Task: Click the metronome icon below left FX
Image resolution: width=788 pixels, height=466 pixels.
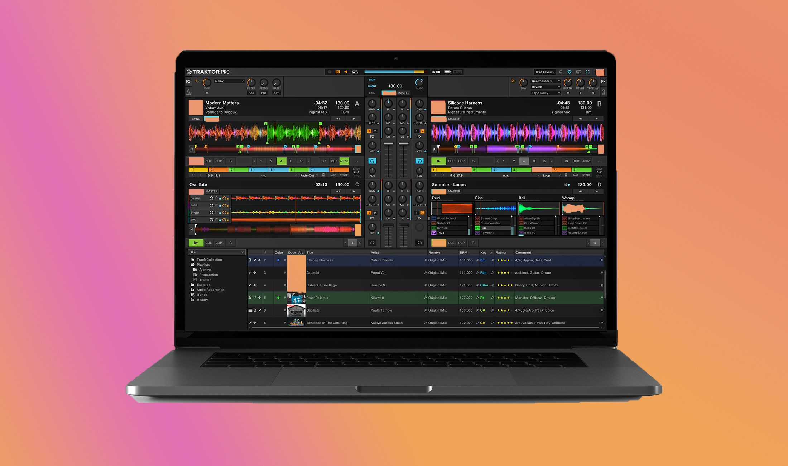Action: tap(188, 92)
